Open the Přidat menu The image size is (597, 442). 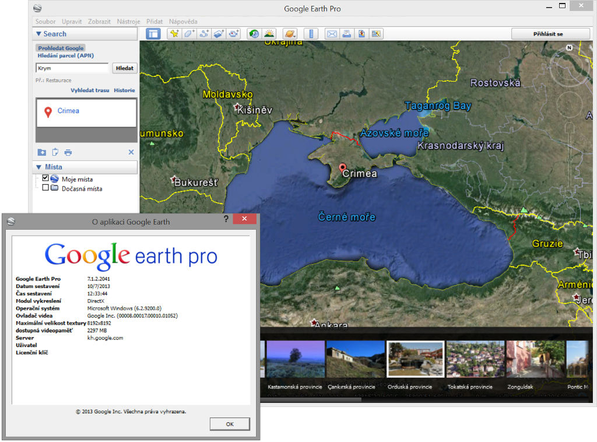(x=154, y=22)
